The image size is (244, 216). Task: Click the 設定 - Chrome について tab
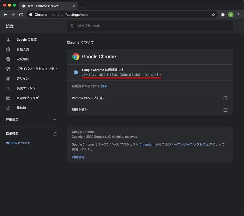click(x=48, y=6)
